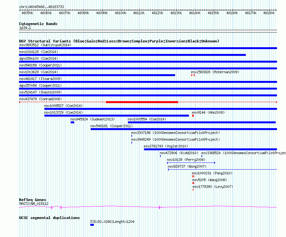Image resolution: width=286 pixels, height=237 pixels.
Task: Click the DGV Structural Variants track title
Action: (119, 41)
